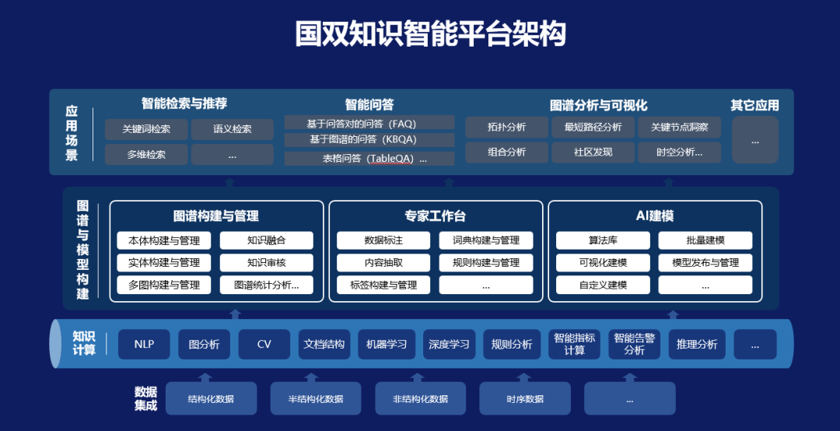Screen dimensions: 840x431
Task: Click the 拓扑分析 box
Action: [506, 128]
